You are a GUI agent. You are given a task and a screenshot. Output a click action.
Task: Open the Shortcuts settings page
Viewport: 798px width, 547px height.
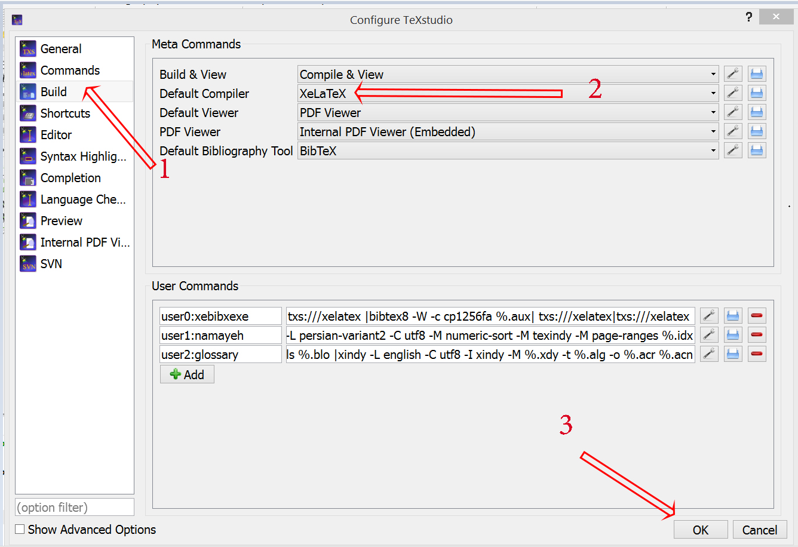pyautogui.click(x=75, y=113)
